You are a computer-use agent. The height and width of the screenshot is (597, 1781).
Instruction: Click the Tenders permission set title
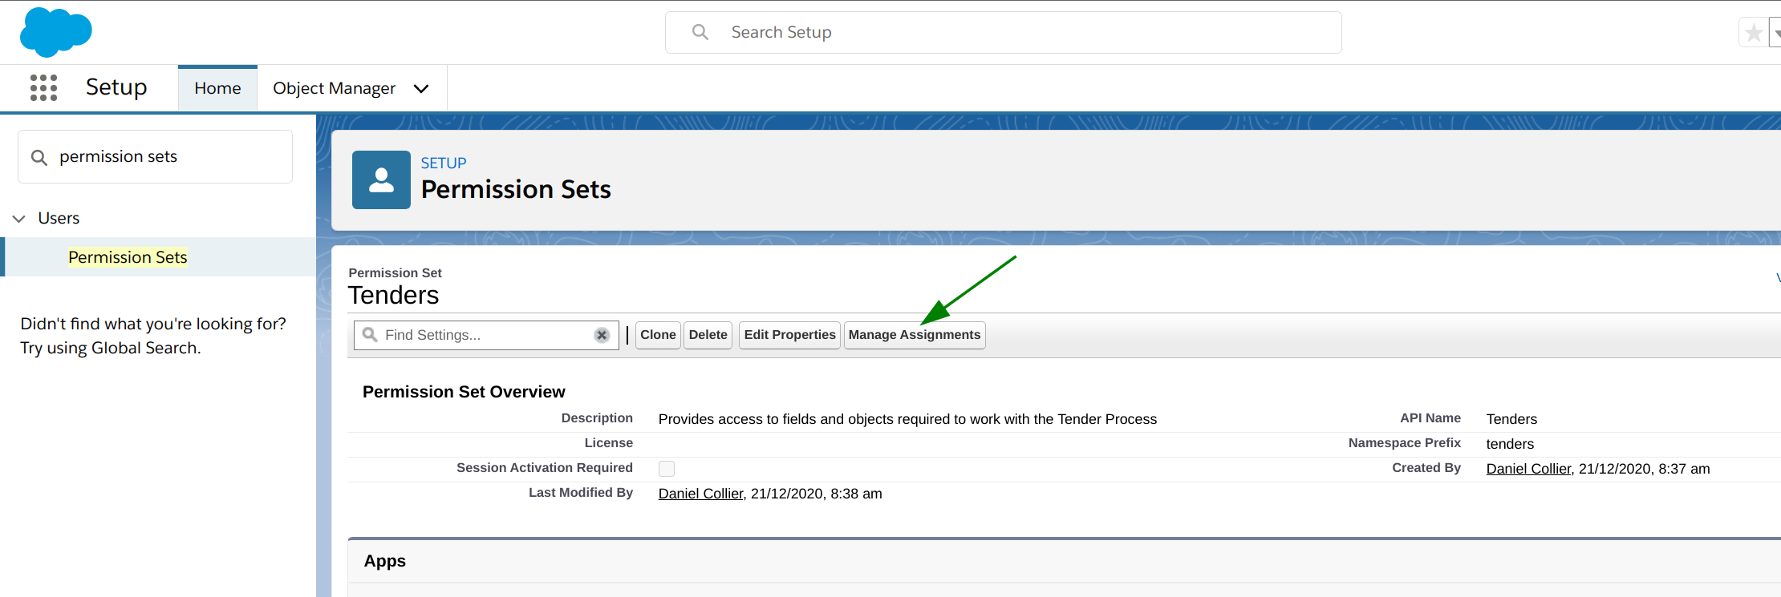[393, 295]
